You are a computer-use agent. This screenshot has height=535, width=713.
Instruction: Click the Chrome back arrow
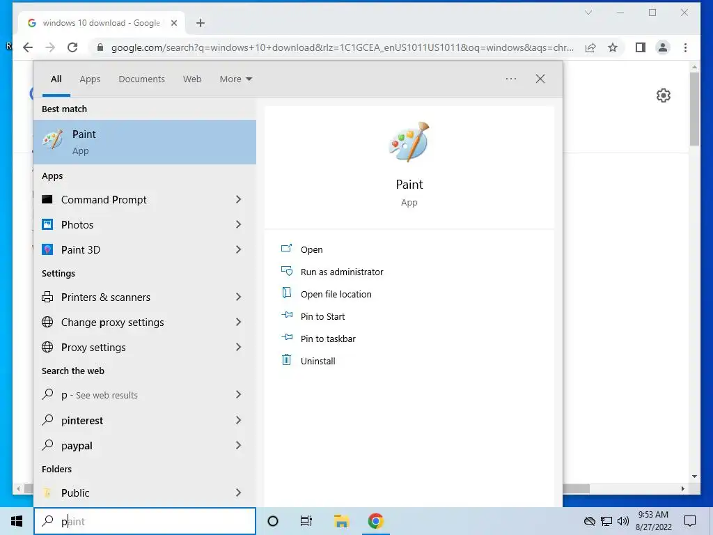28,47
